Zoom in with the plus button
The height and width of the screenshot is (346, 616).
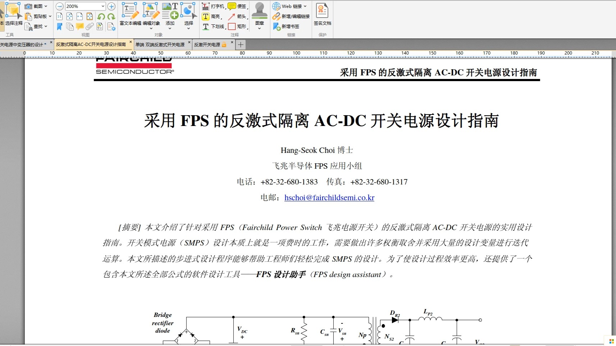(x=111, y=6)
